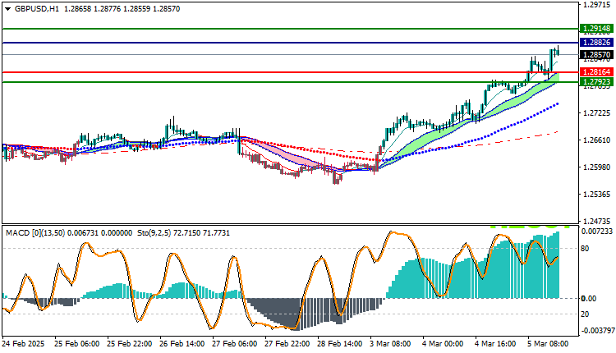Select the GBPUSD,H1 chart title text
The width and height of the screenshot is (616, 353).
(x=36, y=9)
